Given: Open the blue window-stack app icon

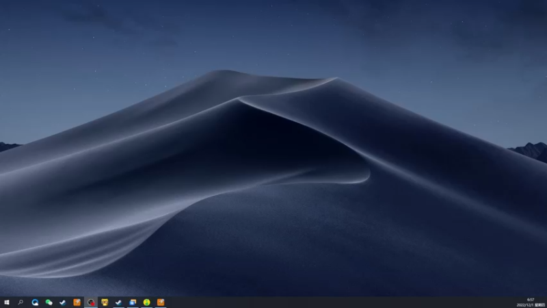Looking at the screenshot, I should tap(133, 303).
